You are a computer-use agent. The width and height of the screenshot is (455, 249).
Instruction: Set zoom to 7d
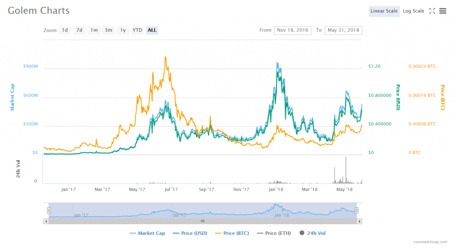click(79, 30)
